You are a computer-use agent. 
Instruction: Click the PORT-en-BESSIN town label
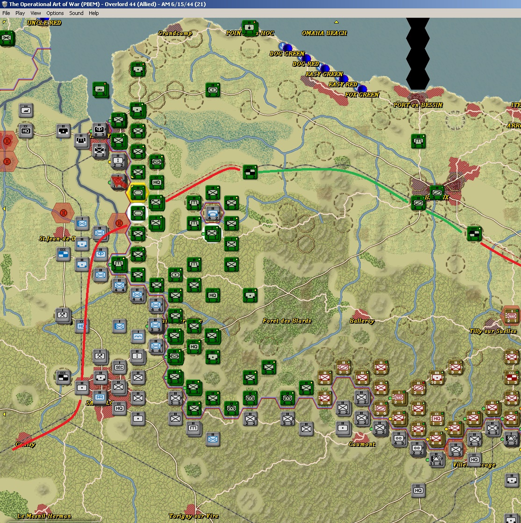click(x=418, y=105)
